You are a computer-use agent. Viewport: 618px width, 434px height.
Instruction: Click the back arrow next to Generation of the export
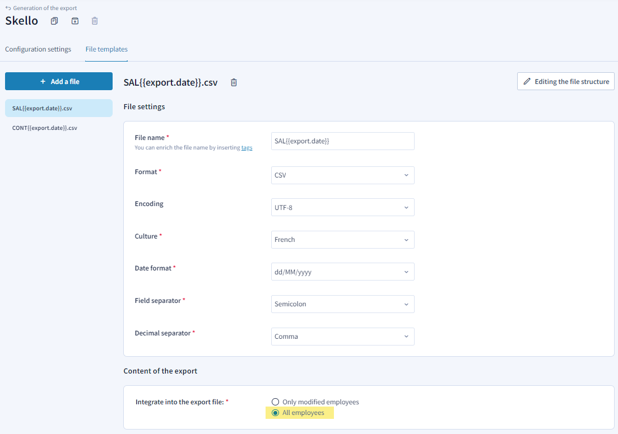pos(8,8)
